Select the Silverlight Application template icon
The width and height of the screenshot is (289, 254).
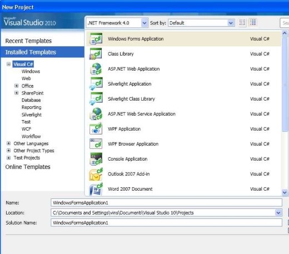tap(96, 84)
